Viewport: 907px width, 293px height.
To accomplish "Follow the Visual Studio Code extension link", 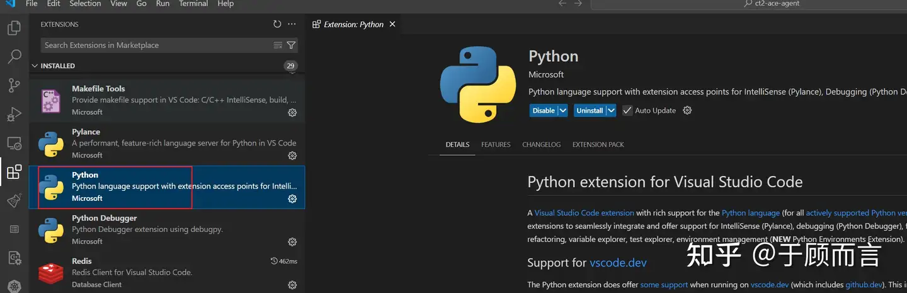I will point(584,213).
